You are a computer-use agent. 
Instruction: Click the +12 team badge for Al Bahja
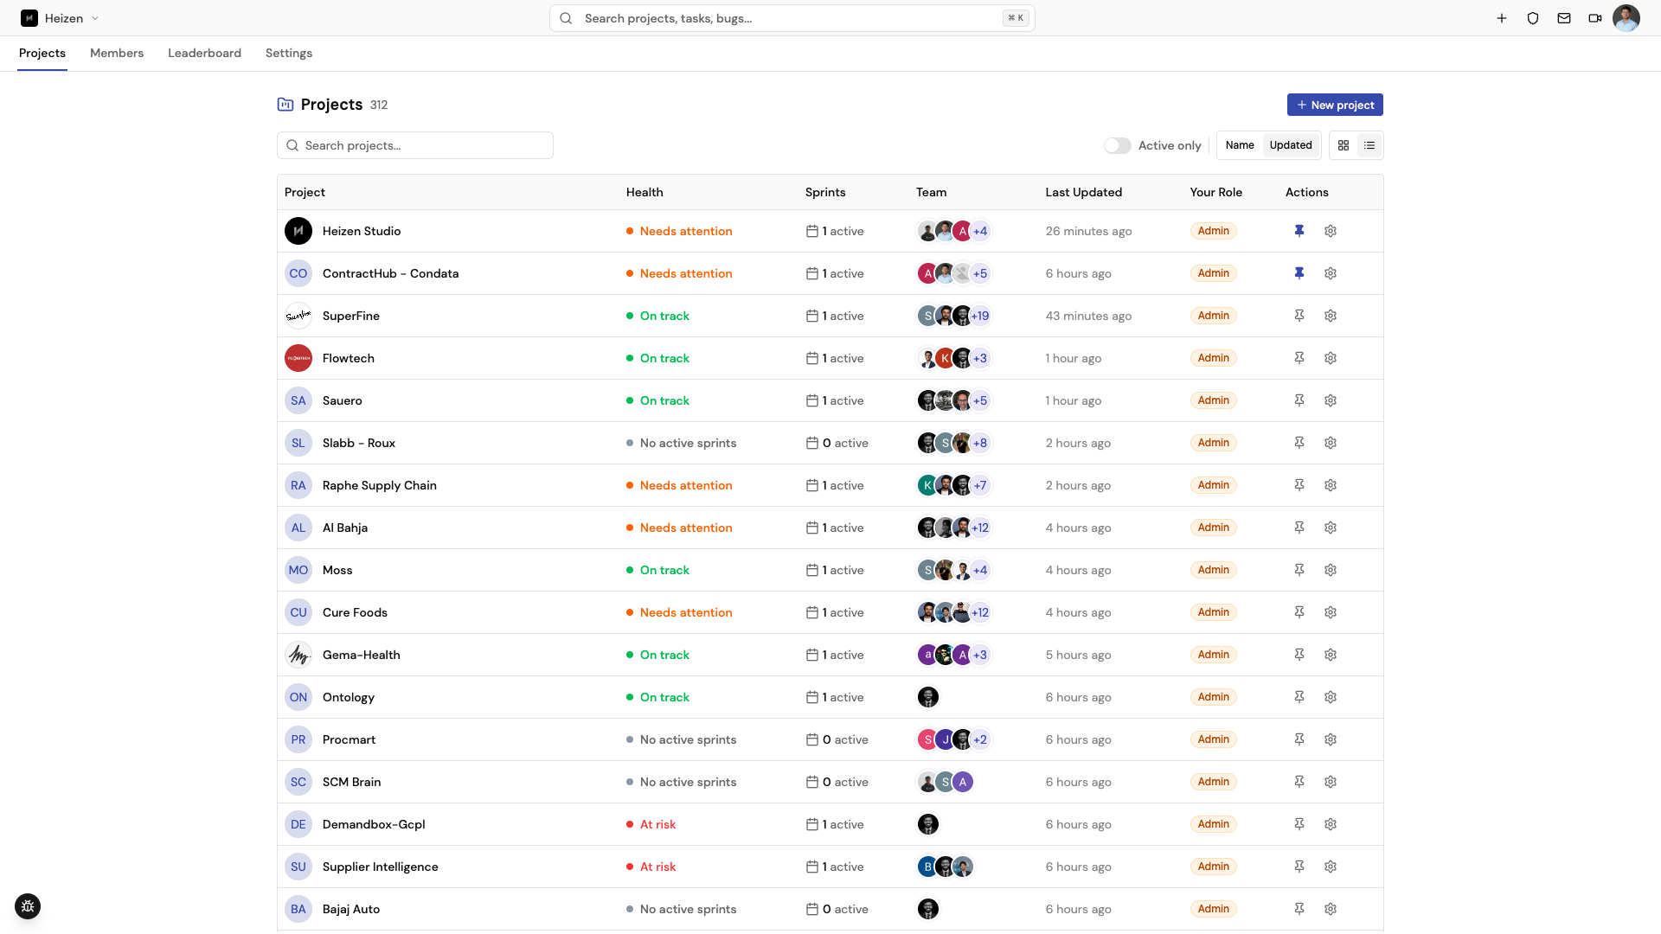(x=980, y=528)
